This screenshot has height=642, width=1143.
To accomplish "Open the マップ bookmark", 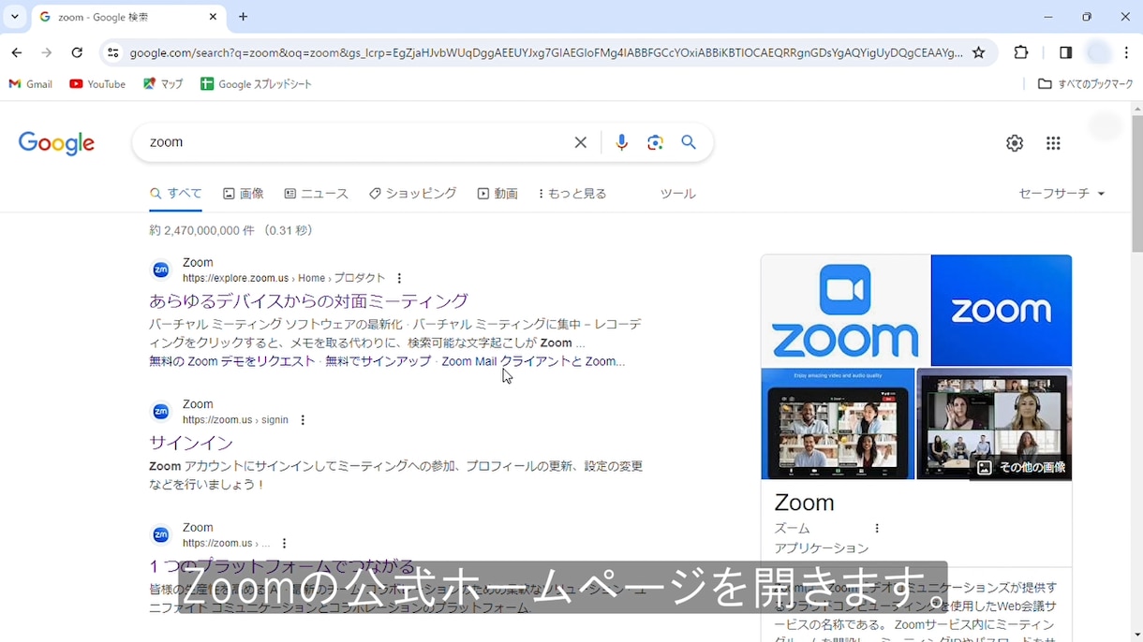I will pyautogui.click(x=163, y=84).
